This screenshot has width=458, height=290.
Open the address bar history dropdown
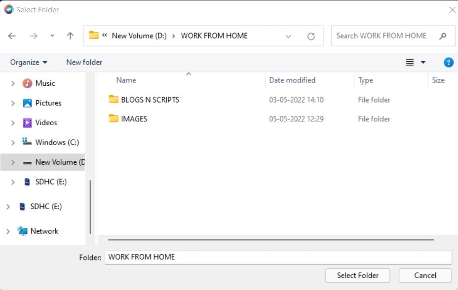[288, 36]
